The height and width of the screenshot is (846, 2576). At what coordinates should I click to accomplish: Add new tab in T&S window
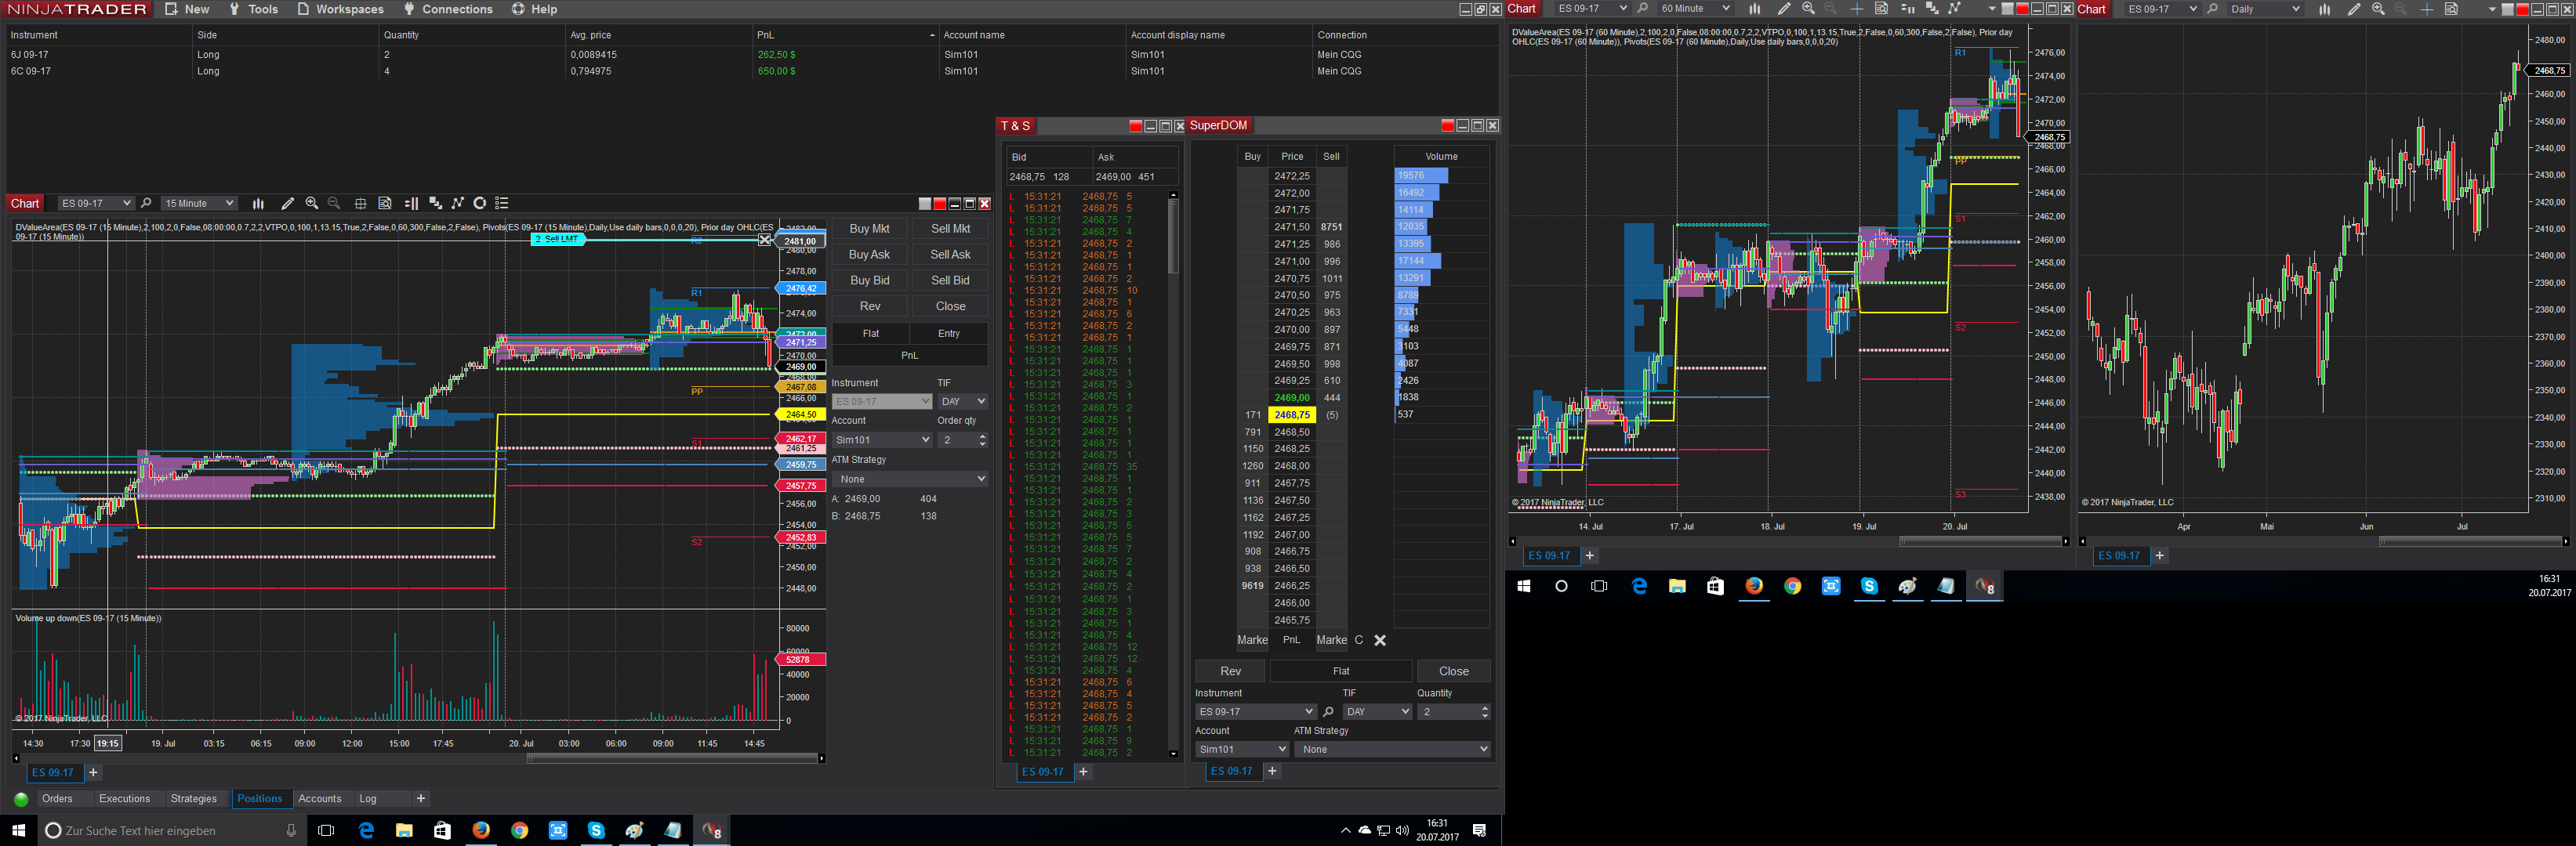click(x=1083, y=772)
